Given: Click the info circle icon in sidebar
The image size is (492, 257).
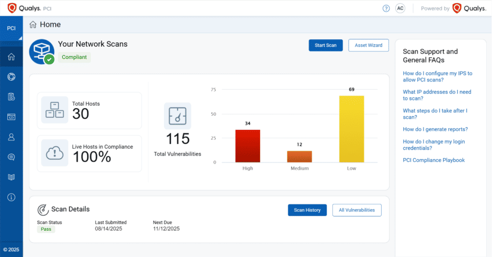Looking at the screenshot, I should tap(11, 197).
